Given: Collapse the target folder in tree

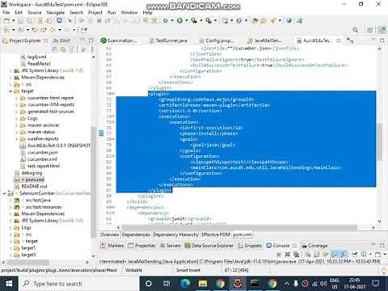Looking at the screenshot, I should [x=11, y=91].
